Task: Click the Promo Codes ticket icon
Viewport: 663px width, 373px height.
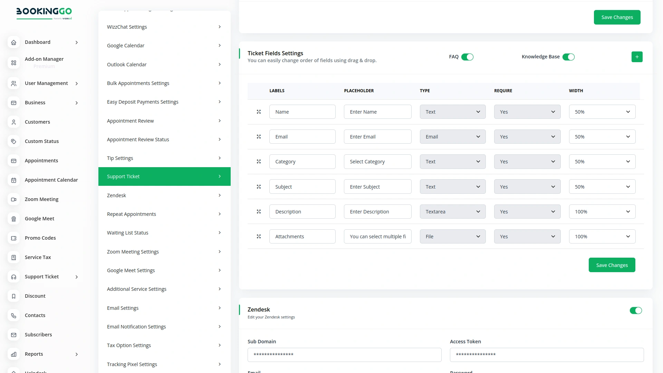Action: [13, 238]
